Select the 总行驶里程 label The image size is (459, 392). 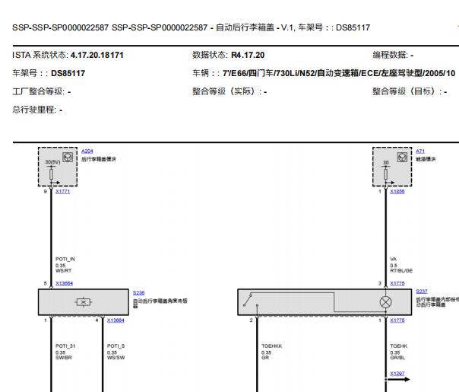coord(34,110)
